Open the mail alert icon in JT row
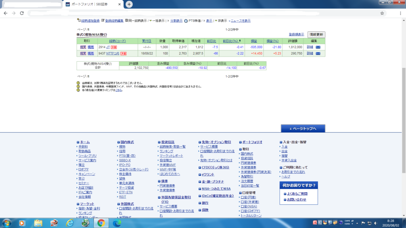The width and height of the screenshot is (406, 228). [318, 47]
